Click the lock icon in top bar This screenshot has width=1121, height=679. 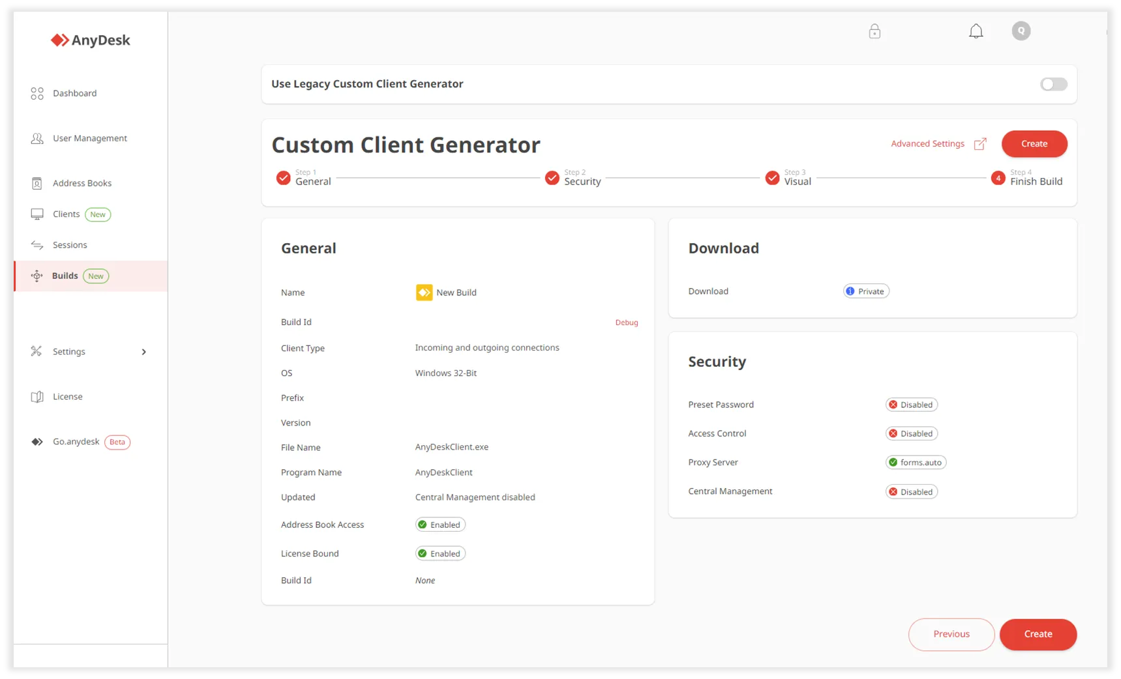click(x=874, y=31)
